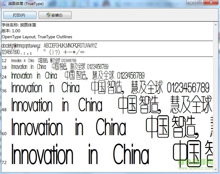The width and height of the screenshot is (220, 174).
Task: Click the font name line 字体名称: 淑圆体简
Action: pyautogui.click(x=19, y=25)
